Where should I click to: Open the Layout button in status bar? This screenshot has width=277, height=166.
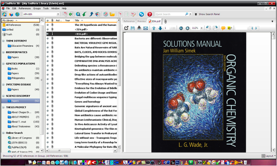click(268, 156)
